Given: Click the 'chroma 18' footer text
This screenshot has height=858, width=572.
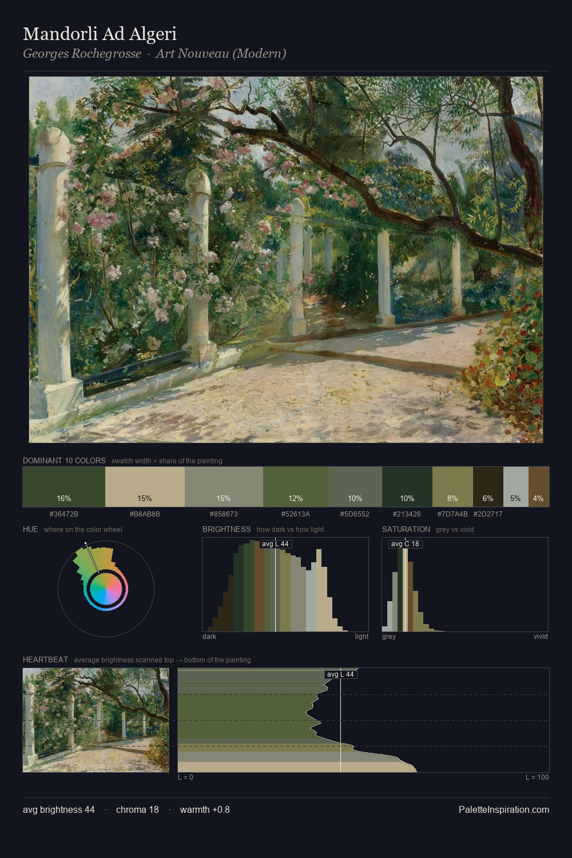Looking at the screenshot, I should click(x=137, y=809).
